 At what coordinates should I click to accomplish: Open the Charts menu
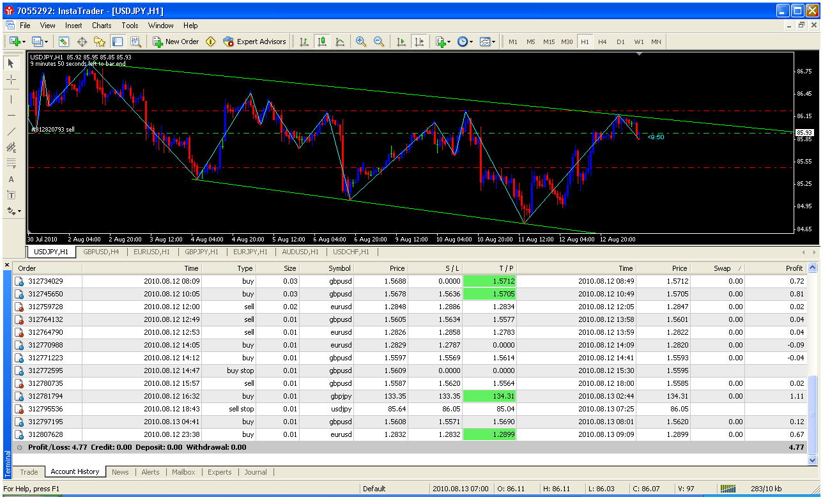coord(102,26)
